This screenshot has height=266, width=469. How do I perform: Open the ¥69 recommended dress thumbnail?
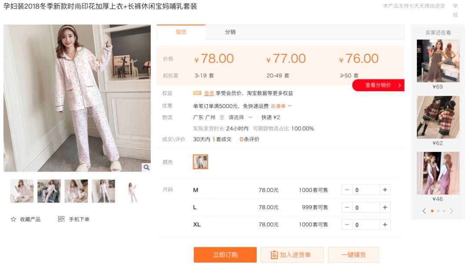coord(438,61)
